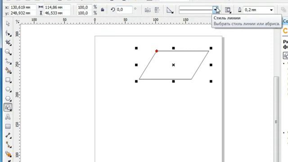Viewport: 288px width, 162px height.
Task: Select the Smart Fill tool
Action: pos(8,71)
